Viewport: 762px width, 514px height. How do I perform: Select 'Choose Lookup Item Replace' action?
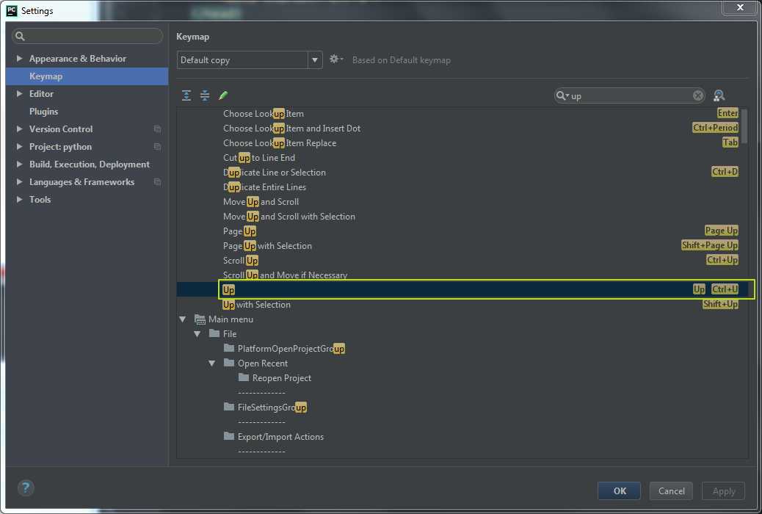(x=280, y=142)
